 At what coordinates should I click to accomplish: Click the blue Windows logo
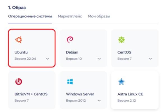(70, 81)
